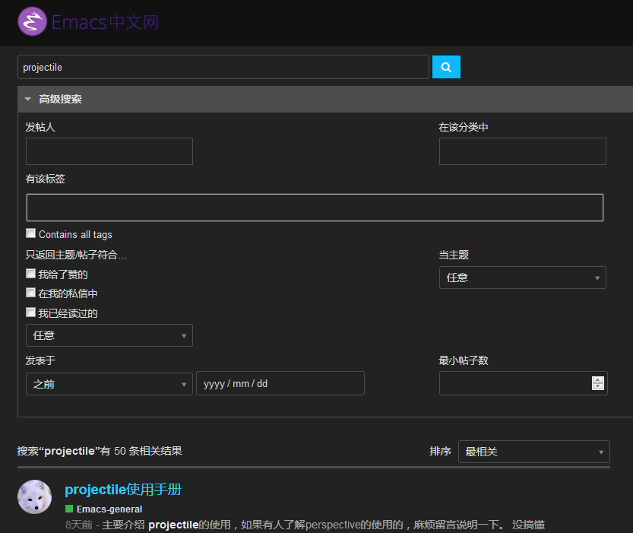The width and height of the screenshot is (633, 533).
Task: Click the 有该标签 tags input field
Action: pos(315,208)
